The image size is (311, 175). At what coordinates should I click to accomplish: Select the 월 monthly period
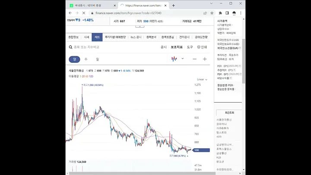point(97,59)
